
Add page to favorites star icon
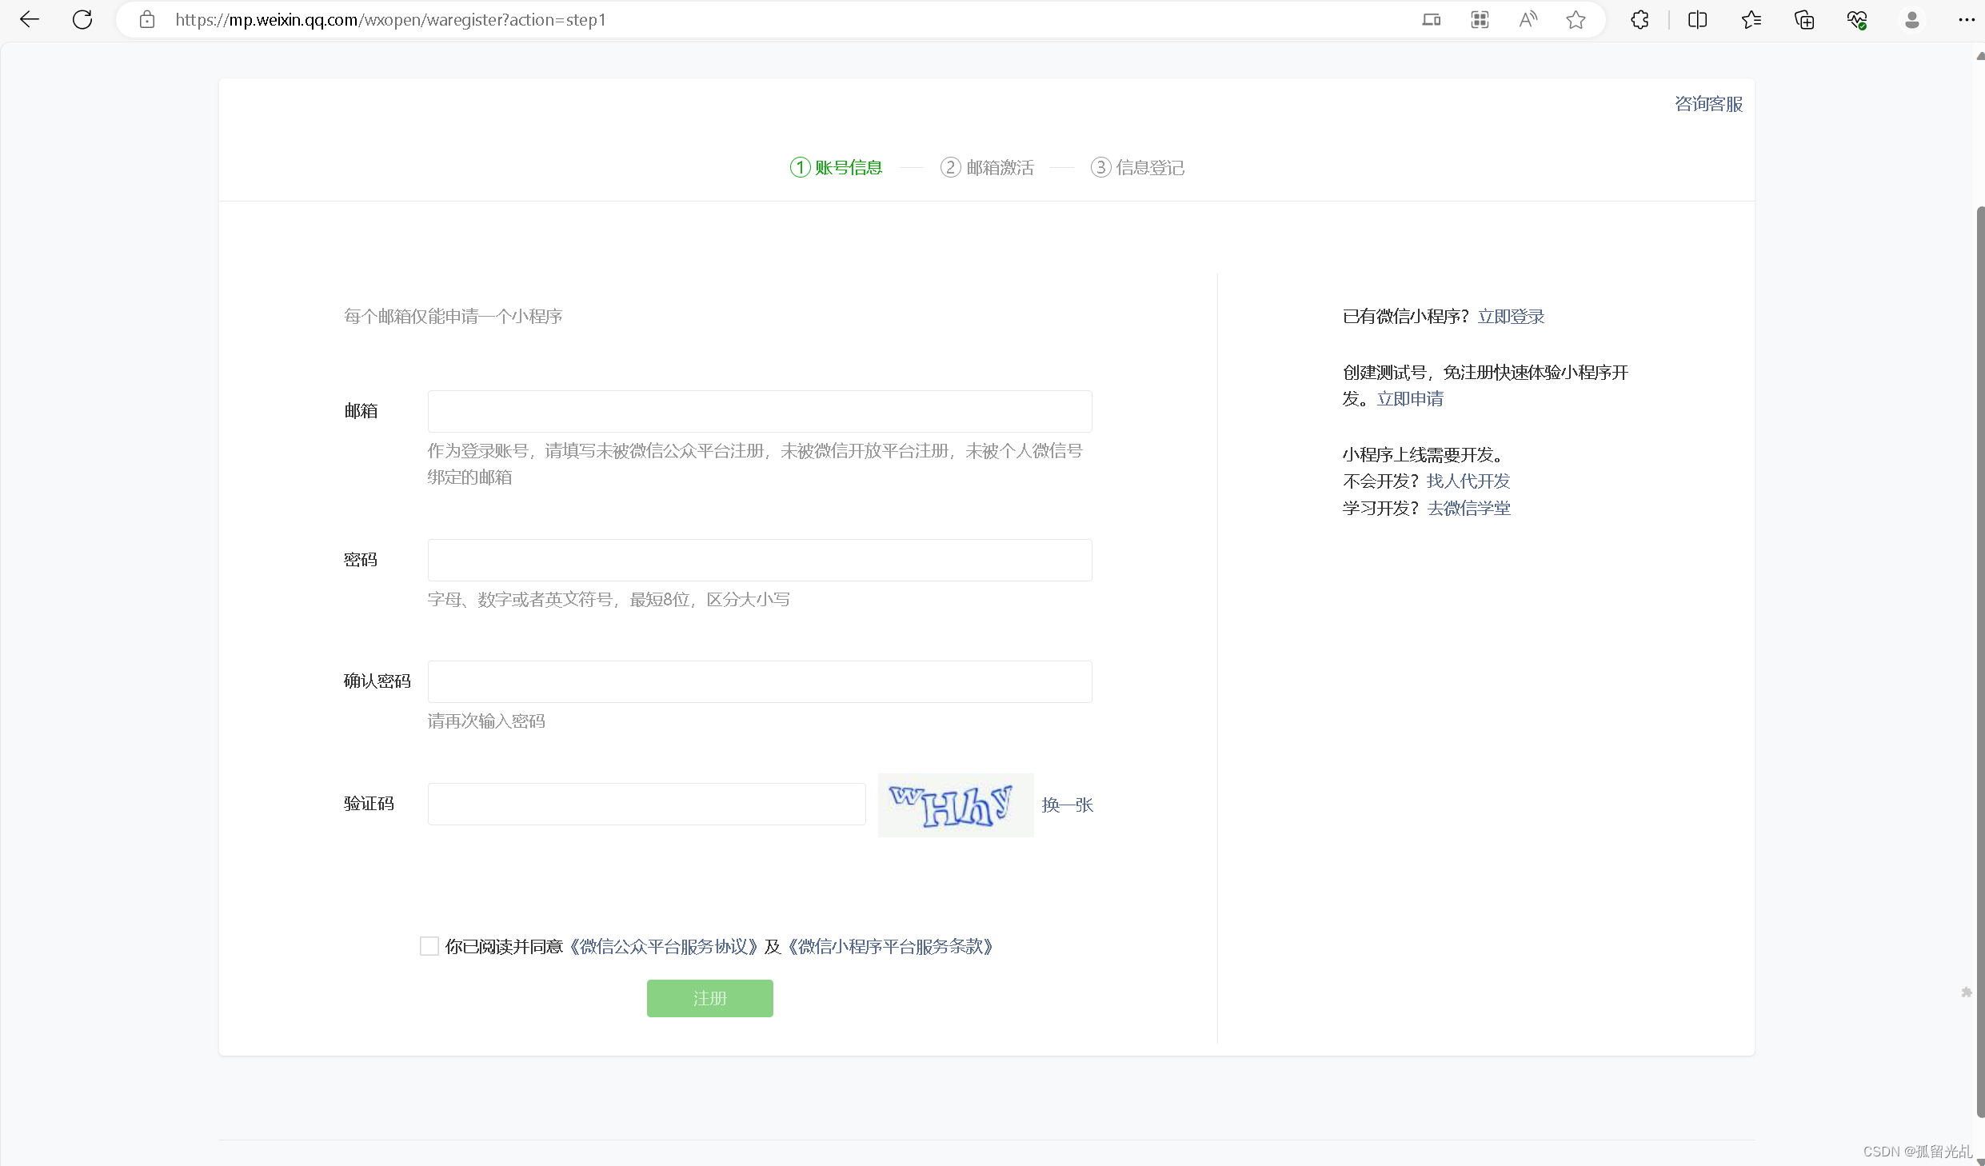coord(1576,19)
